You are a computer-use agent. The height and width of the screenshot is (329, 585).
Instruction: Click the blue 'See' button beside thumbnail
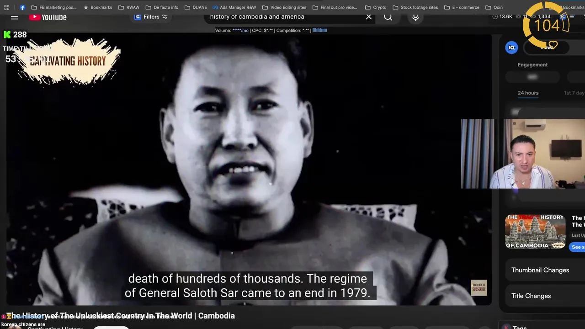pyautogui.click(x=578, y=247)
